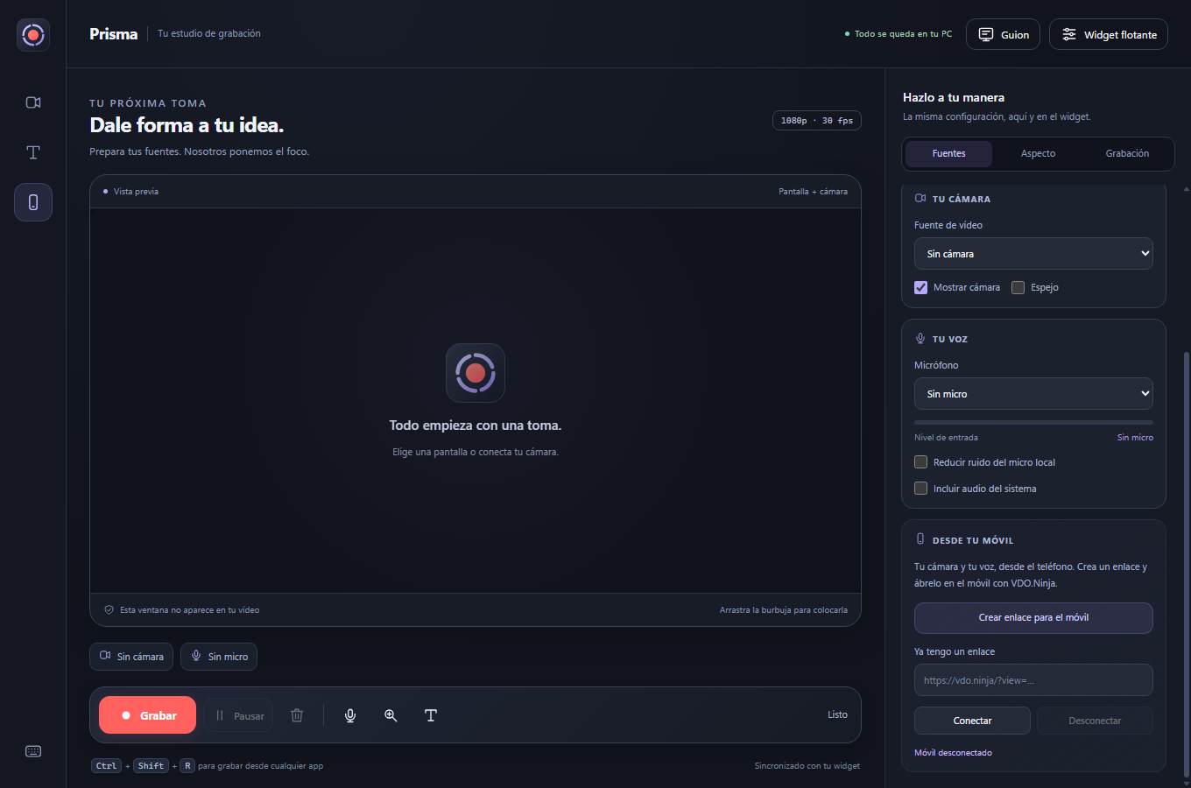
Task: Toggle Mostrar cámara checkbox
Action: pos(921,287)
